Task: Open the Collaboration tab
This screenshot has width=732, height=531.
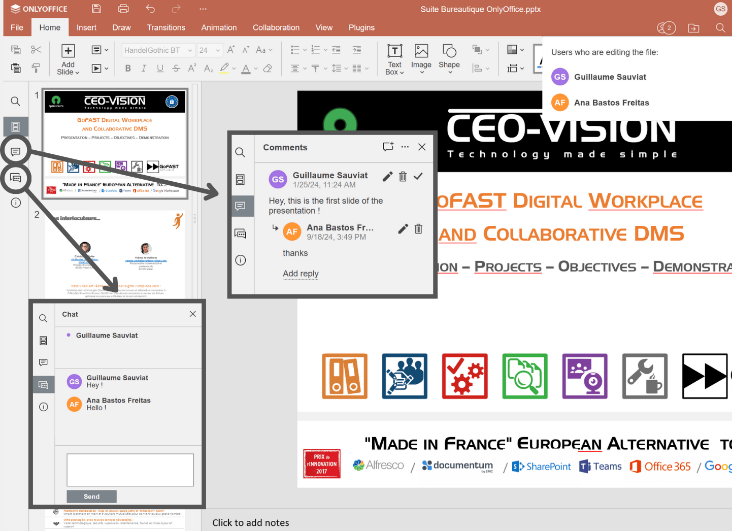Action: coord(276,27)
